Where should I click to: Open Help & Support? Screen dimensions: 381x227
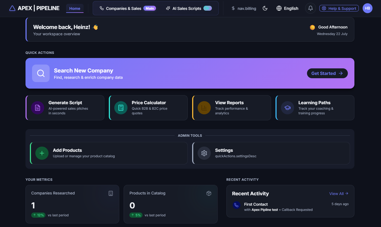(339, 8)
